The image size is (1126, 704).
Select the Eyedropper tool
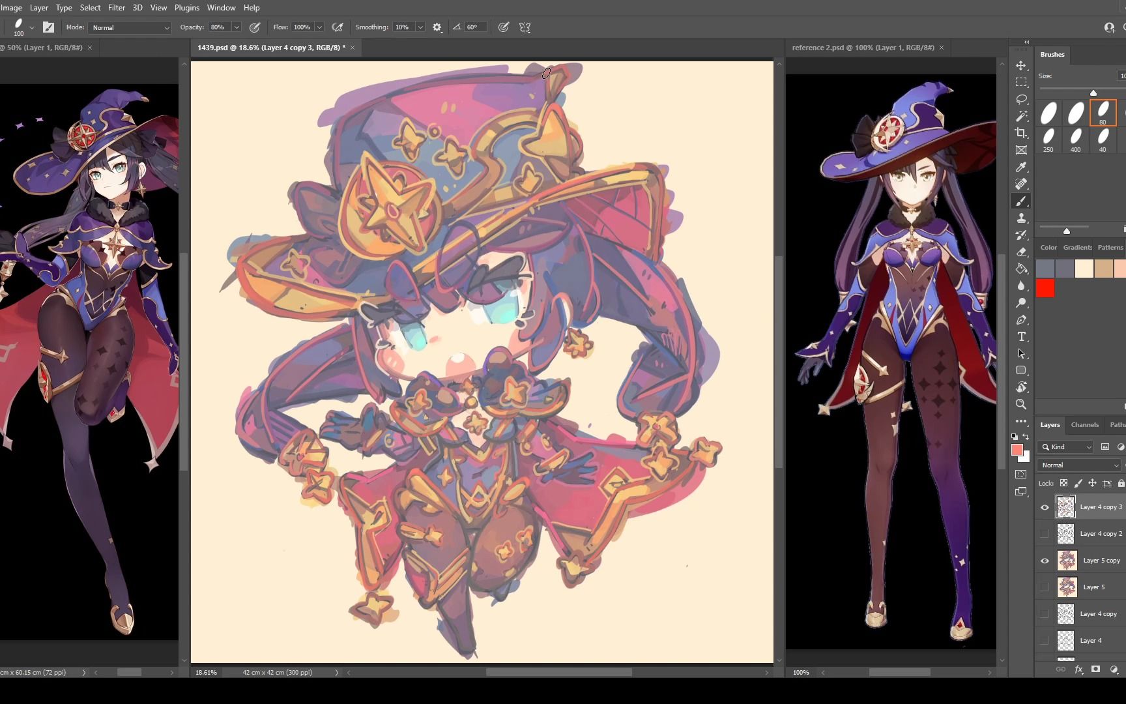[x=1021, y=167]
